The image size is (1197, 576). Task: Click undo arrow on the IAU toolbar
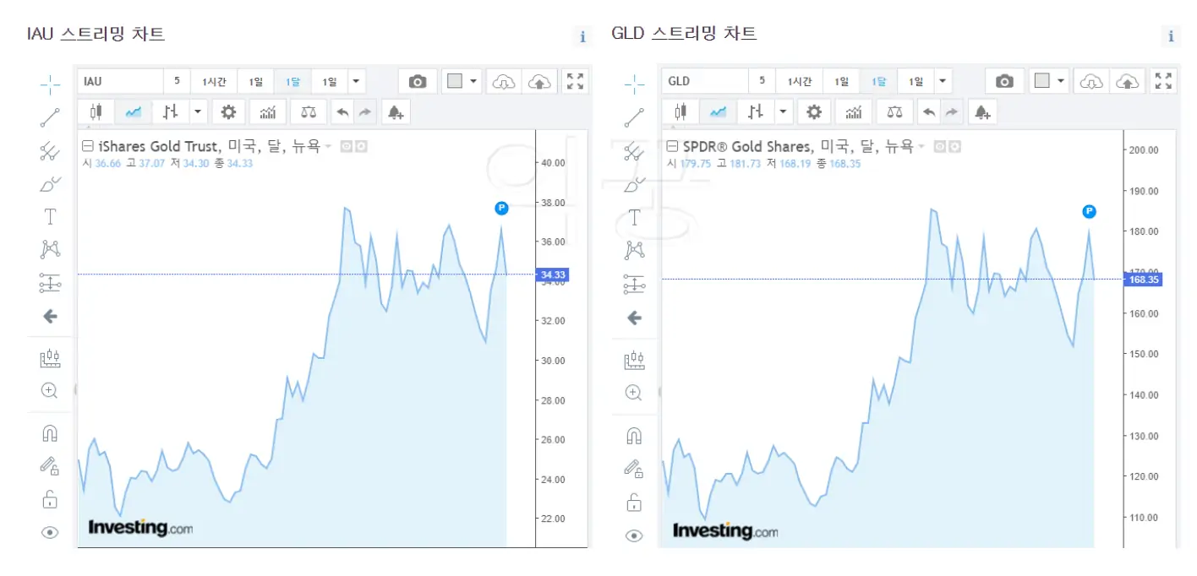click(342, 111)
